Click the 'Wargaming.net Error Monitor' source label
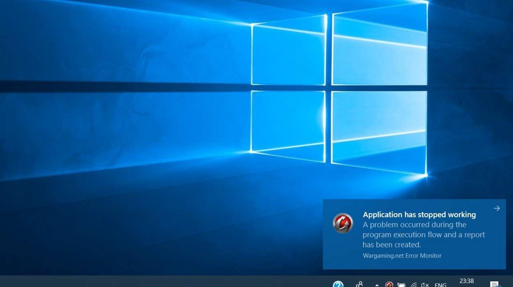The height and width of the screenshot is (287, 513). 402,255
